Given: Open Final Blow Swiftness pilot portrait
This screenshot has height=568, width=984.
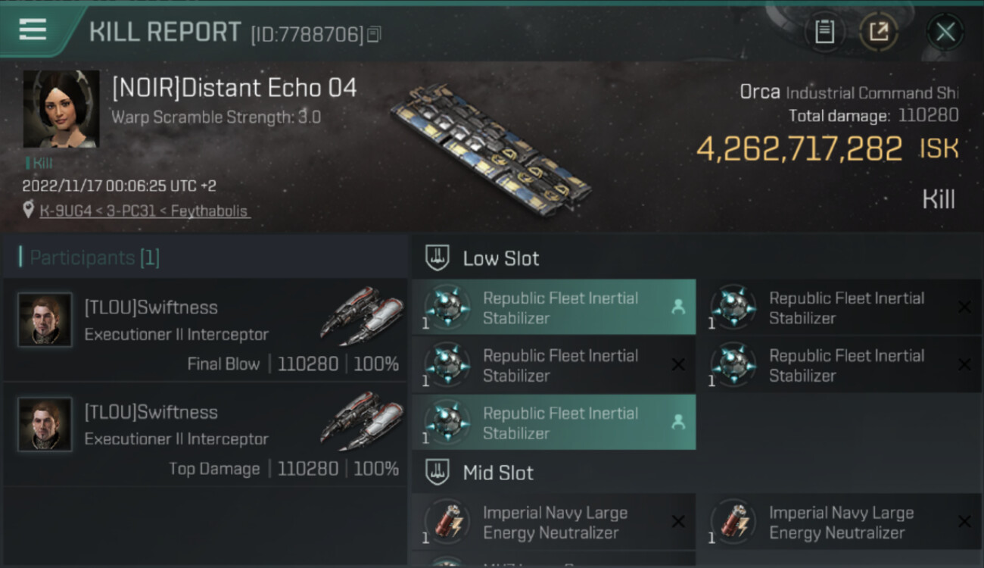Looking at the screenshot, I should (45, 320).
